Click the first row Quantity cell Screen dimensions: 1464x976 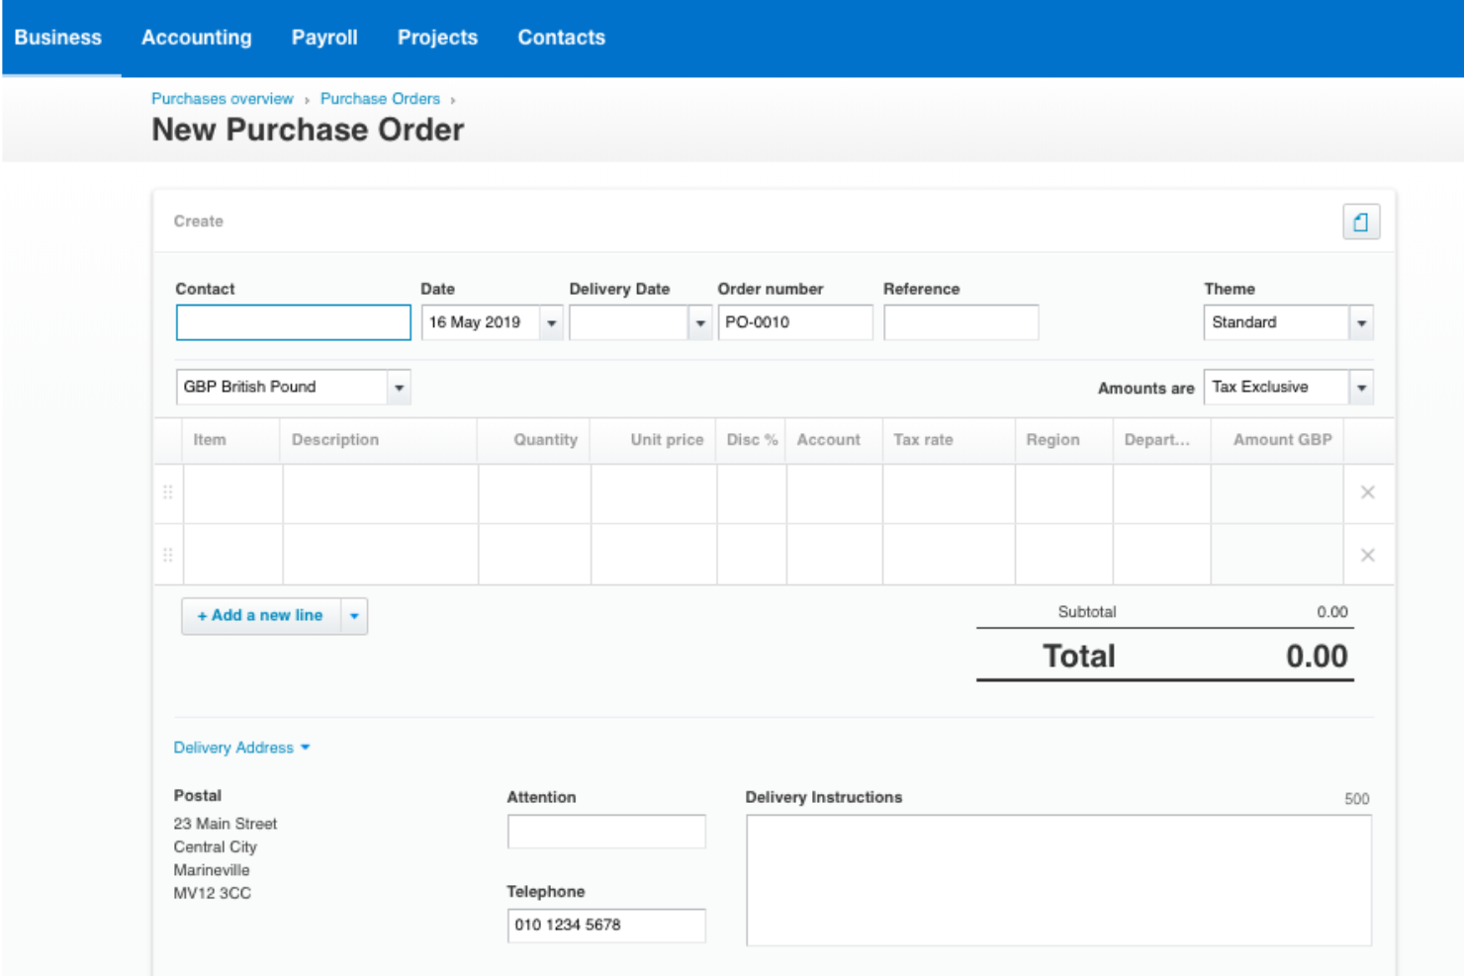pos(535,493)
